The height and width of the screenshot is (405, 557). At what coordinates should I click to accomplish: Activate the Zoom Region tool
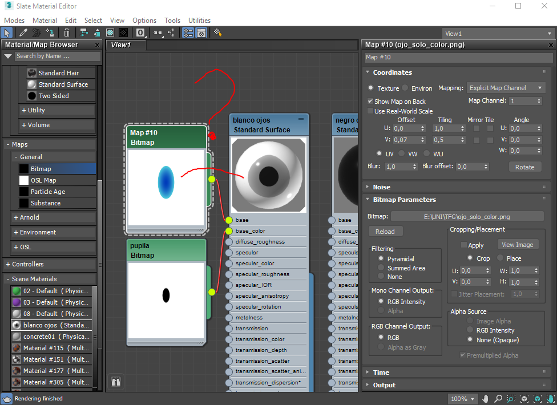click(x=511, y=399)
